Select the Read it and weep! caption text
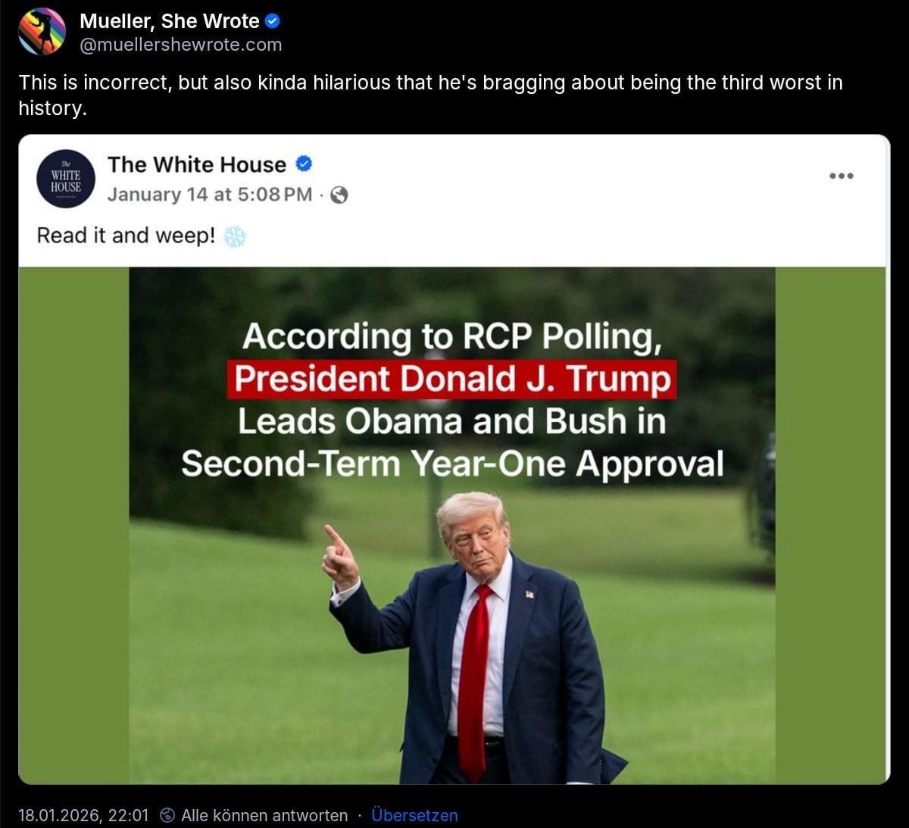The height and width of the screenshot is (828, 909). [127, 236]
